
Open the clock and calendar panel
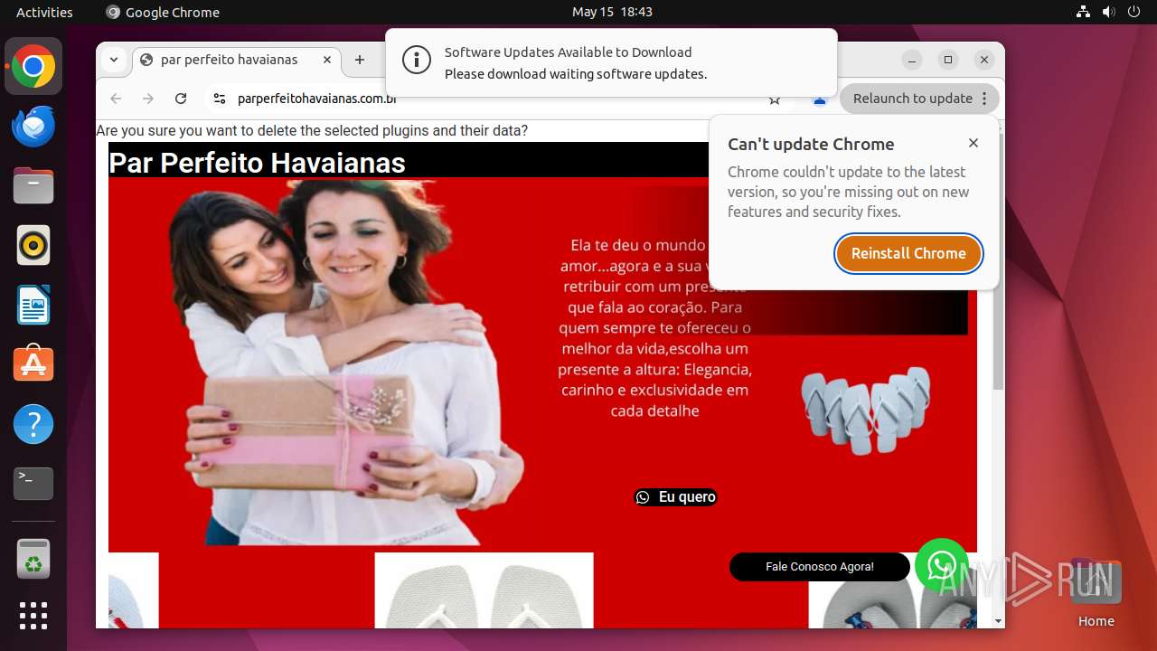[612, 12]
